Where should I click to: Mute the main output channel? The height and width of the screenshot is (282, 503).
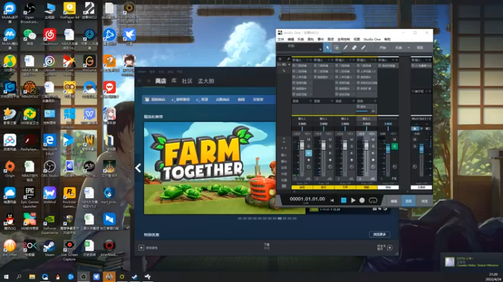coord(415,139)
